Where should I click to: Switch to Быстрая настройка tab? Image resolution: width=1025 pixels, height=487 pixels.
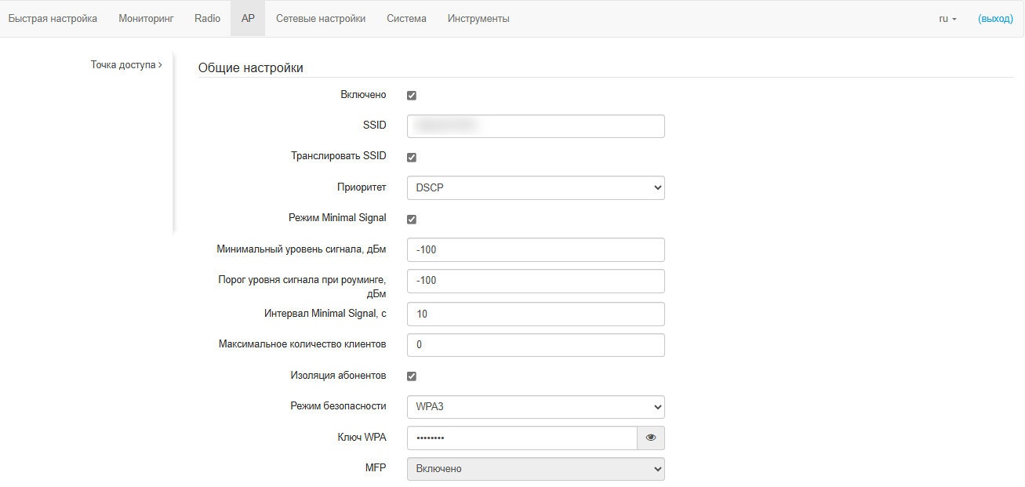pyautogui.click(x=53, y=19)
